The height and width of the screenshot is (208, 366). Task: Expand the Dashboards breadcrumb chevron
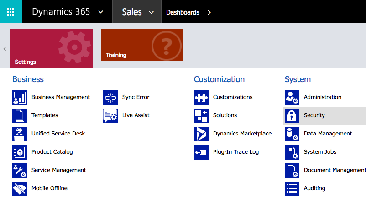tap(209, 12)
